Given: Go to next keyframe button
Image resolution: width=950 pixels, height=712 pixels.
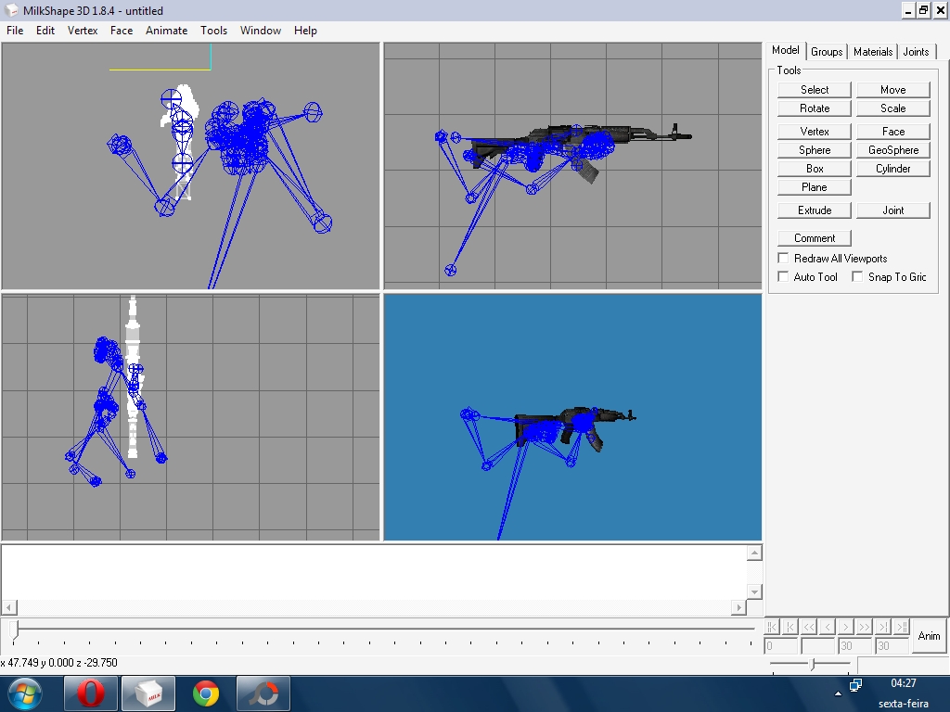Looking at the screenshot, I should tap(883, 627).
